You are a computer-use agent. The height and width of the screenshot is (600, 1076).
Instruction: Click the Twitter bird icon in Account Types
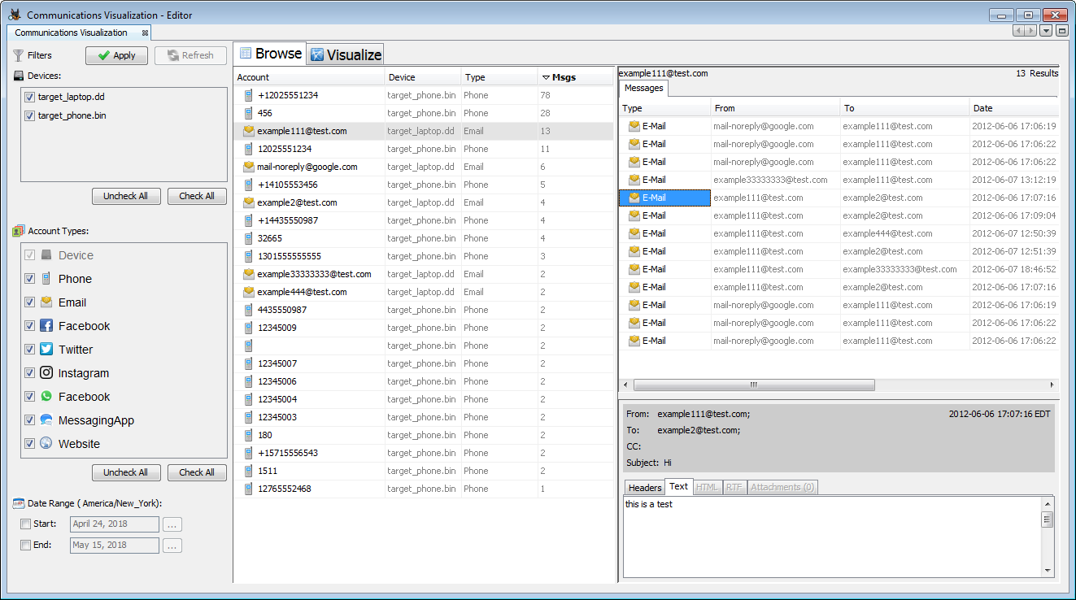[x=46, y=350]
